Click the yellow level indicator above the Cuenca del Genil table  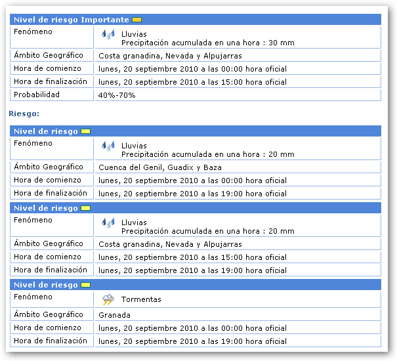coord(85,131)
